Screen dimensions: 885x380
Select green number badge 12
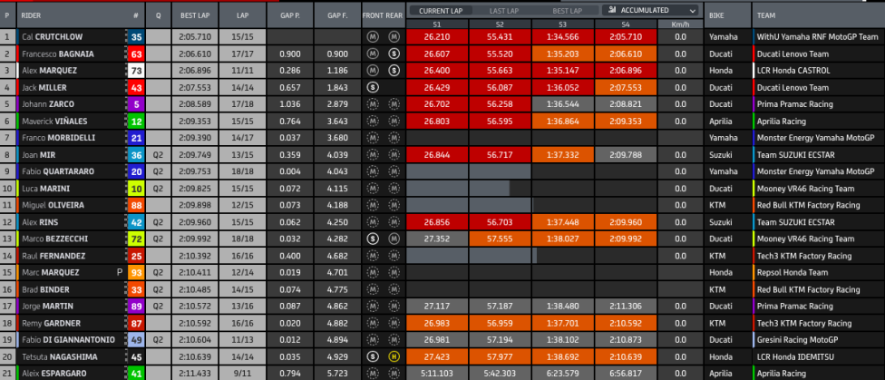tap(136, 121)
